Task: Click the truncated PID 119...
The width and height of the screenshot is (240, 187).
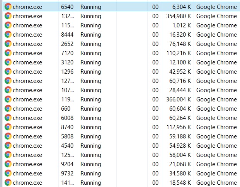Action: (67, 99)
